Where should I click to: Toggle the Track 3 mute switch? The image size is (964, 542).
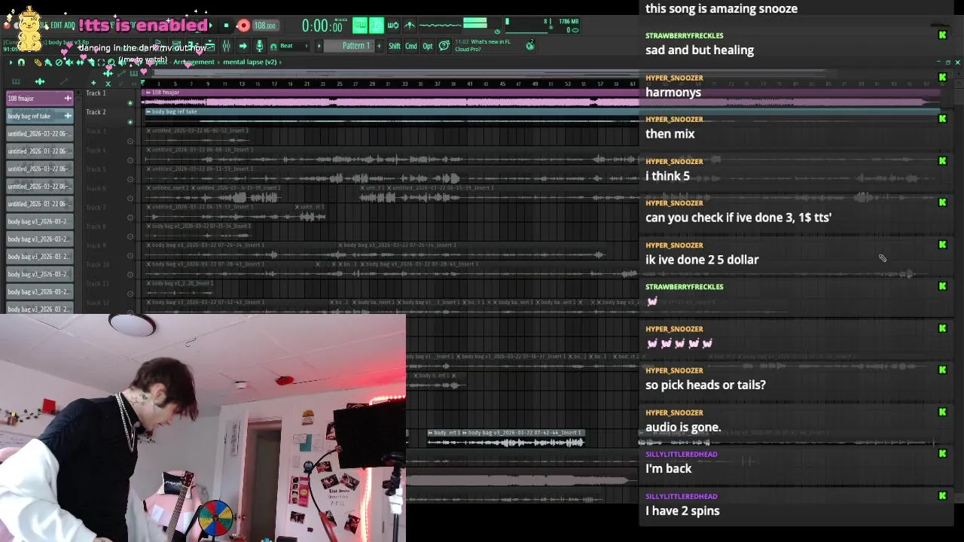[x=130, y=141]
